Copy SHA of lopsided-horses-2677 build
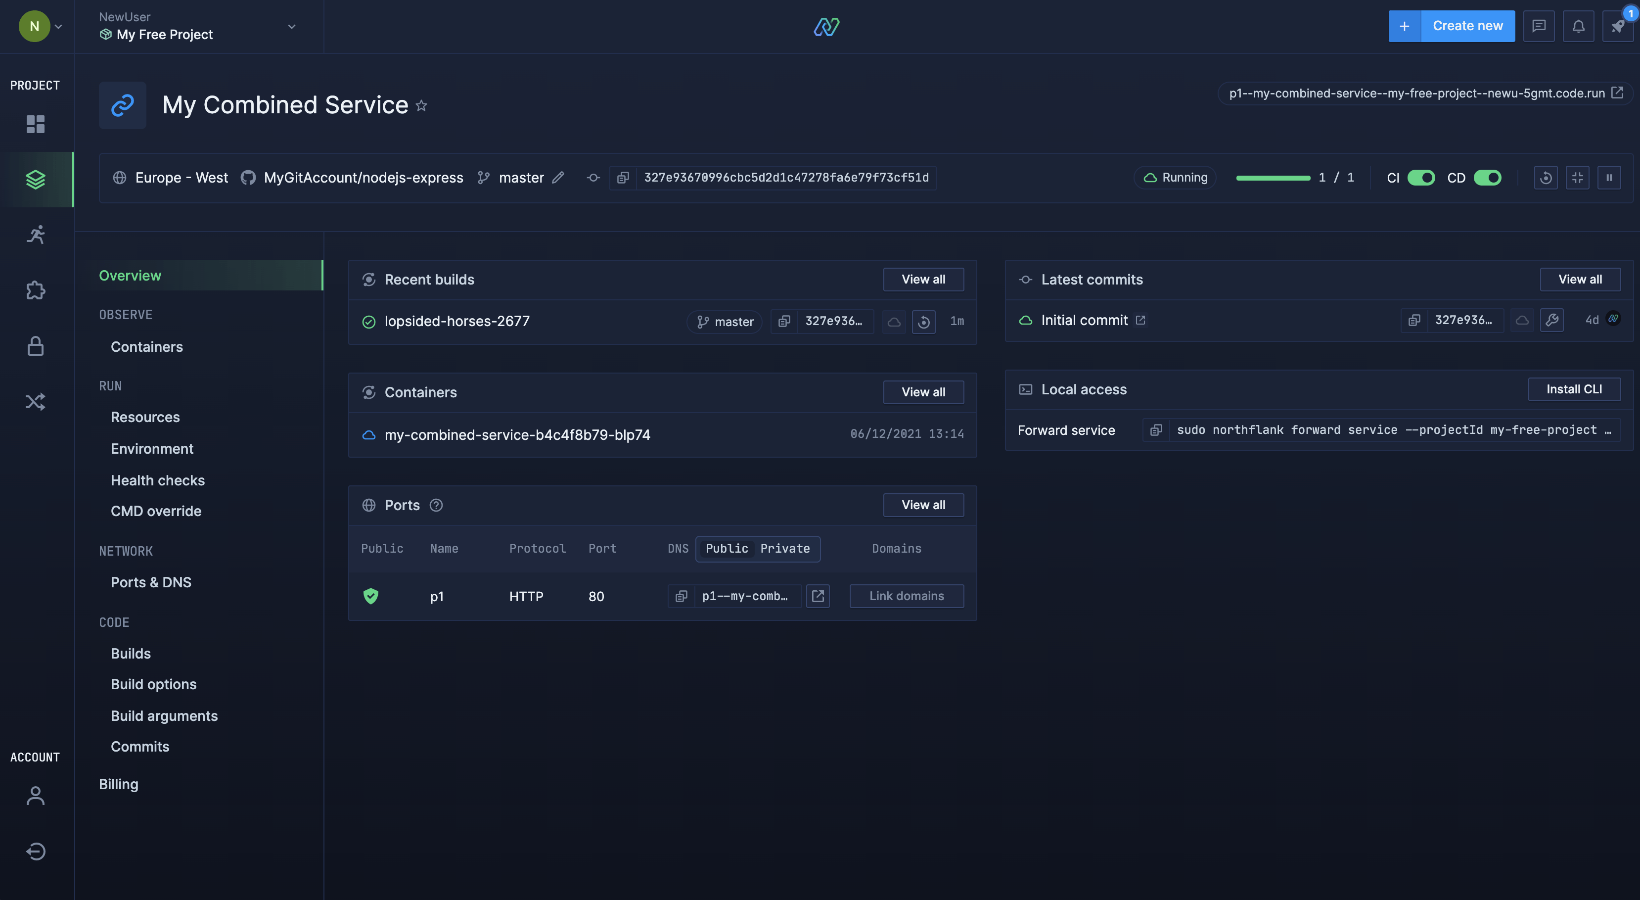This screenshot has width=1640, height=900. [784, 322]
